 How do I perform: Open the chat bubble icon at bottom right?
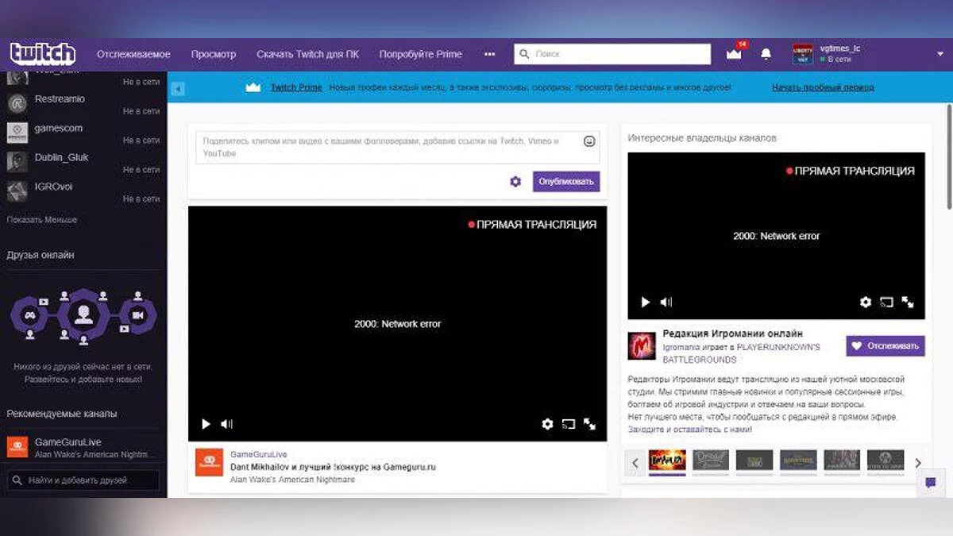click(x=931, y=482)
